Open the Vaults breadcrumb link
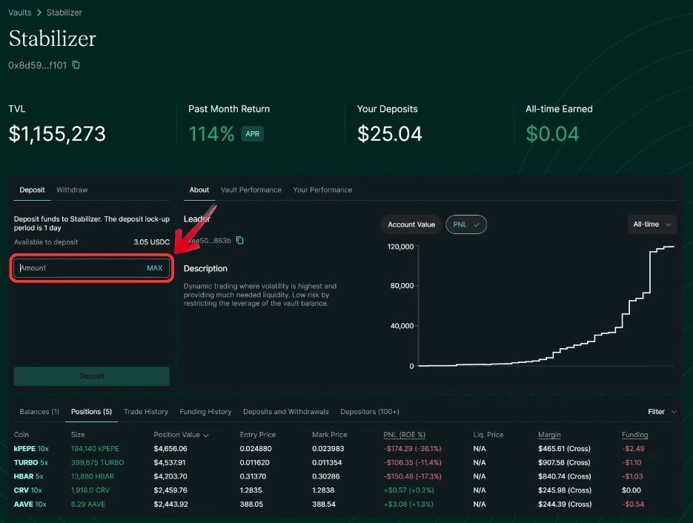 click(x=20, y=13)
